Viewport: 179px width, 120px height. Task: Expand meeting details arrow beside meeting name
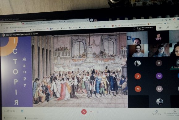17,111
